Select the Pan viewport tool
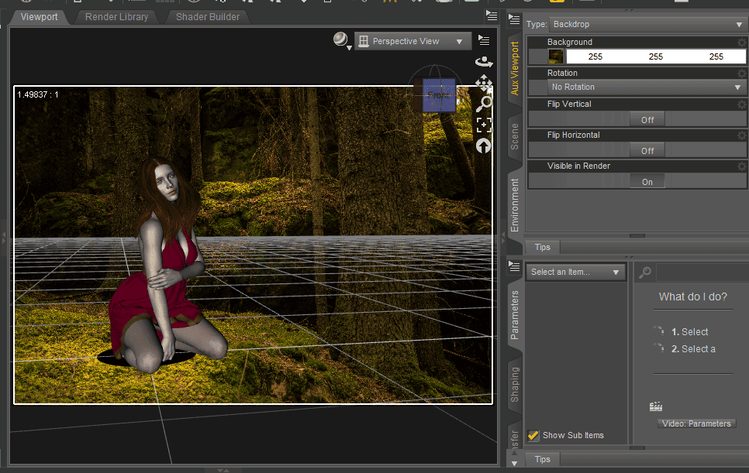 point(483,83)
